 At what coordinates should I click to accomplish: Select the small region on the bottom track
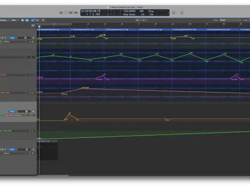click(47, 150)
